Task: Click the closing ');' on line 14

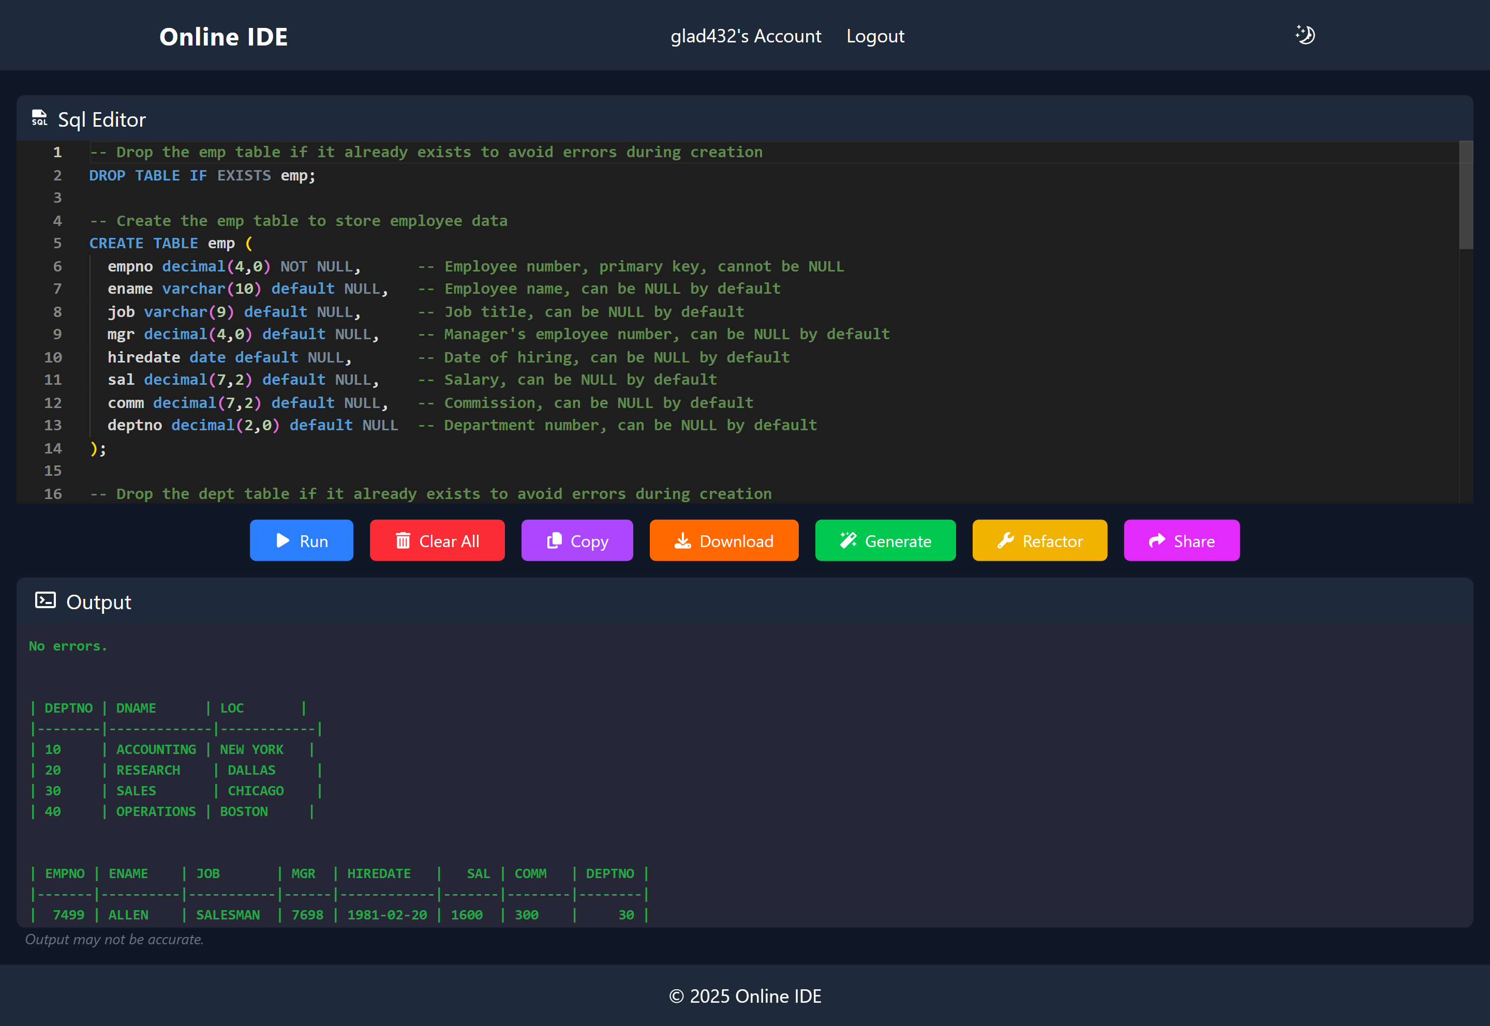Action: pos(98,449)
